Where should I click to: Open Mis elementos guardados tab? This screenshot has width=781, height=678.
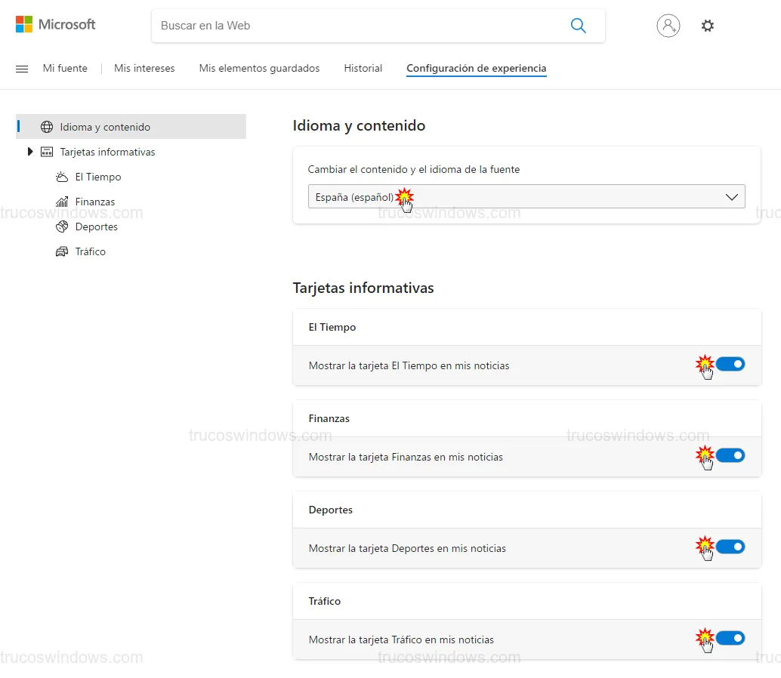tap(259, 69)
